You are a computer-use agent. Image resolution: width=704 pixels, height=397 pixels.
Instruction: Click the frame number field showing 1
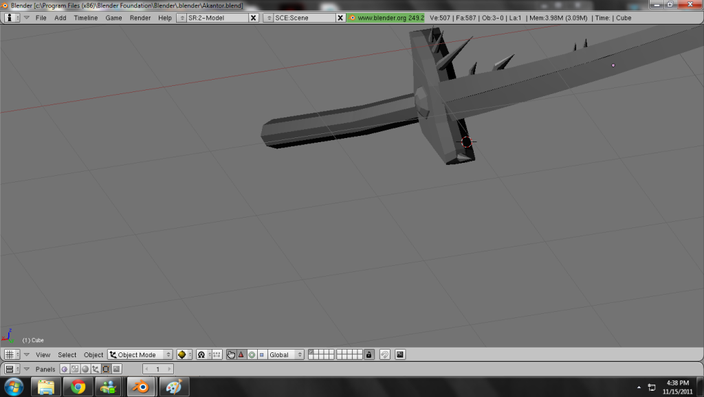tap(157, 370)
